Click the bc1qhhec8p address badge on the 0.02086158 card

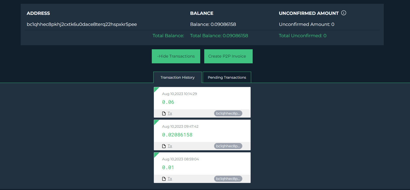tap(228, 146)
